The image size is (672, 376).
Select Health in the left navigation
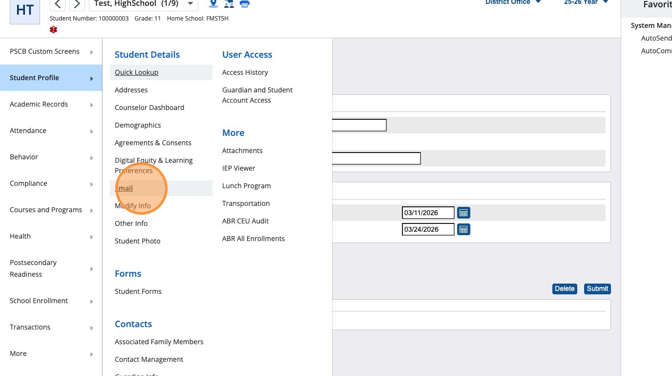(x=51, y=236)
